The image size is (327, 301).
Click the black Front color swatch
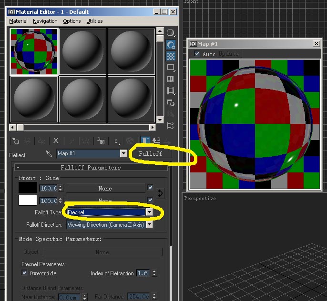28,188
